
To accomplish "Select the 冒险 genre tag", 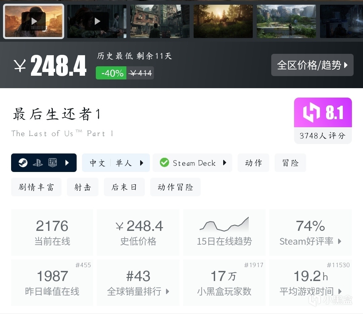I will (x=290, y=163).
